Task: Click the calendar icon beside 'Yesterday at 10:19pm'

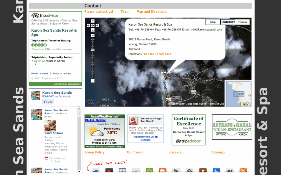Action: coord(46,158)
